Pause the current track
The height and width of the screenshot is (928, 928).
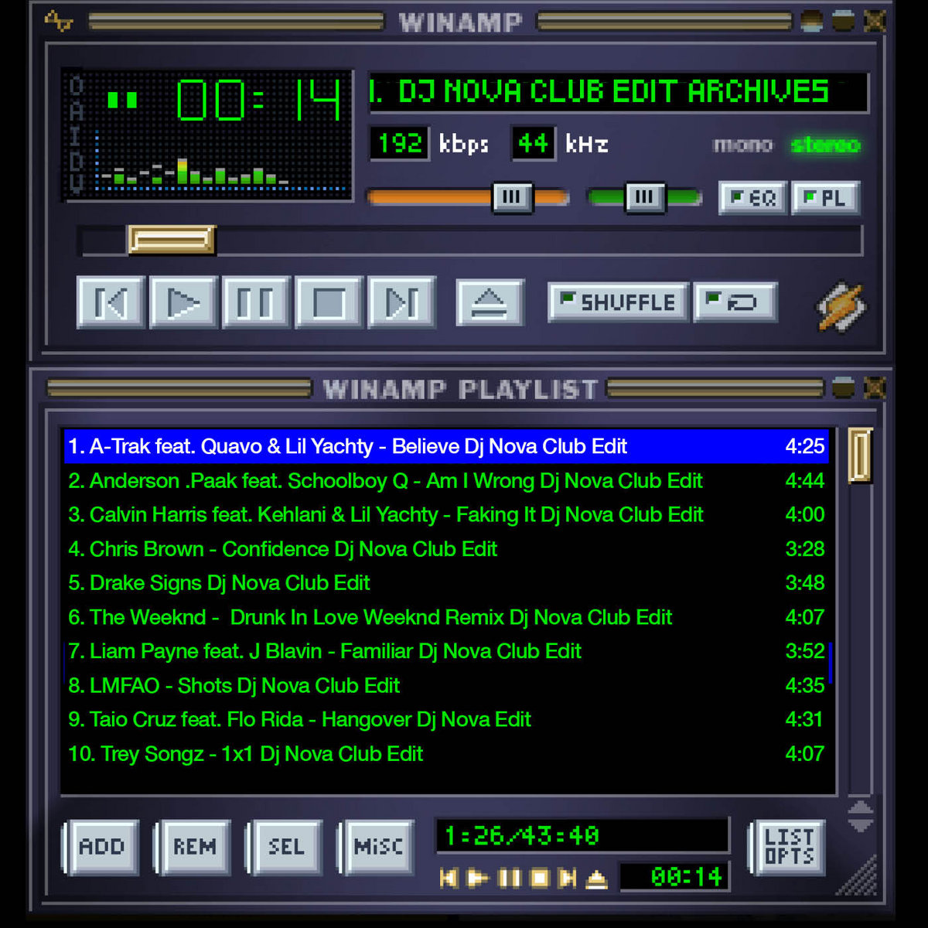[256, 302]
